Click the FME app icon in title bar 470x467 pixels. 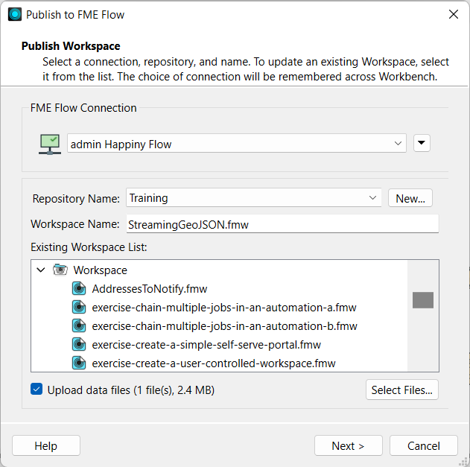(15, 14)
